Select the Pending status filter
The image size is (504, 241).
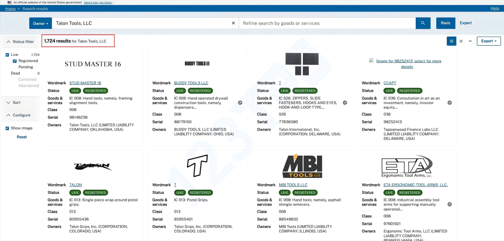point(26,67)
